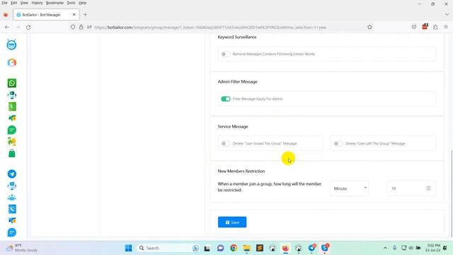Open the green robot bot manager icon
Screen dimensions: 453x255
12,95
